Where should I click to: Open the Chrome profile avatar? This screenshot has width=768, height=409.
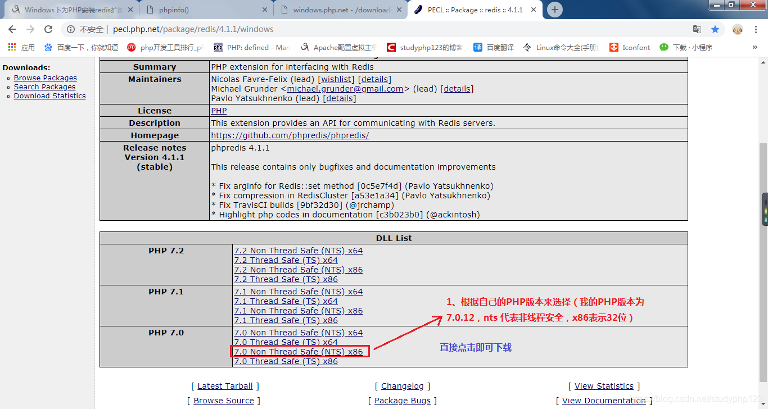point(738,29)
